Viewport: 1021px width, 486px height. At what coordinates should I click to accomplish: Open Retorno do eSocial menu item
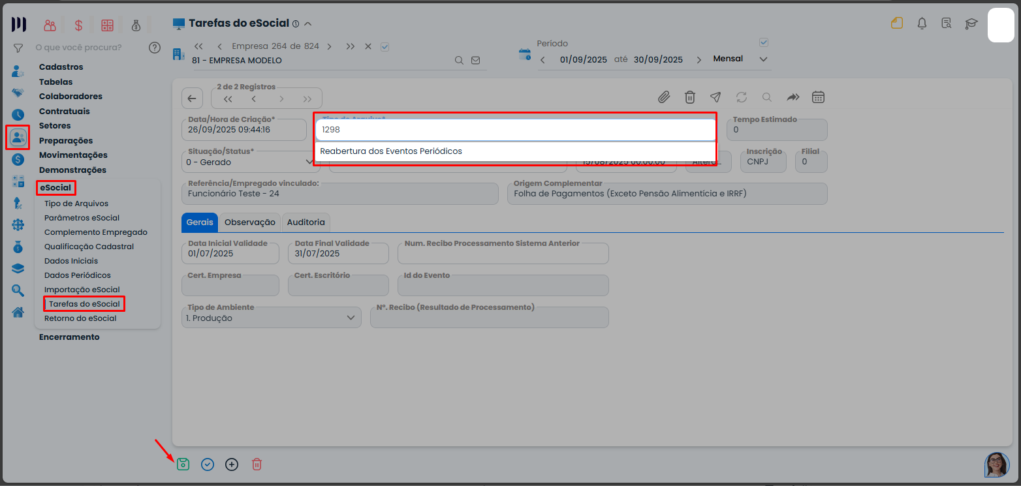coord(80,318)
